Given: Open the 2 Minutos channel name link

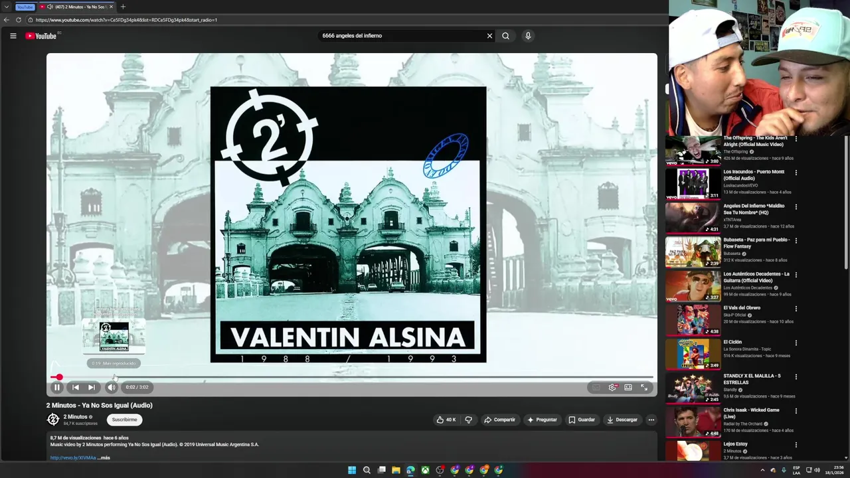Looking at the screenshot, I should [75, 417].
